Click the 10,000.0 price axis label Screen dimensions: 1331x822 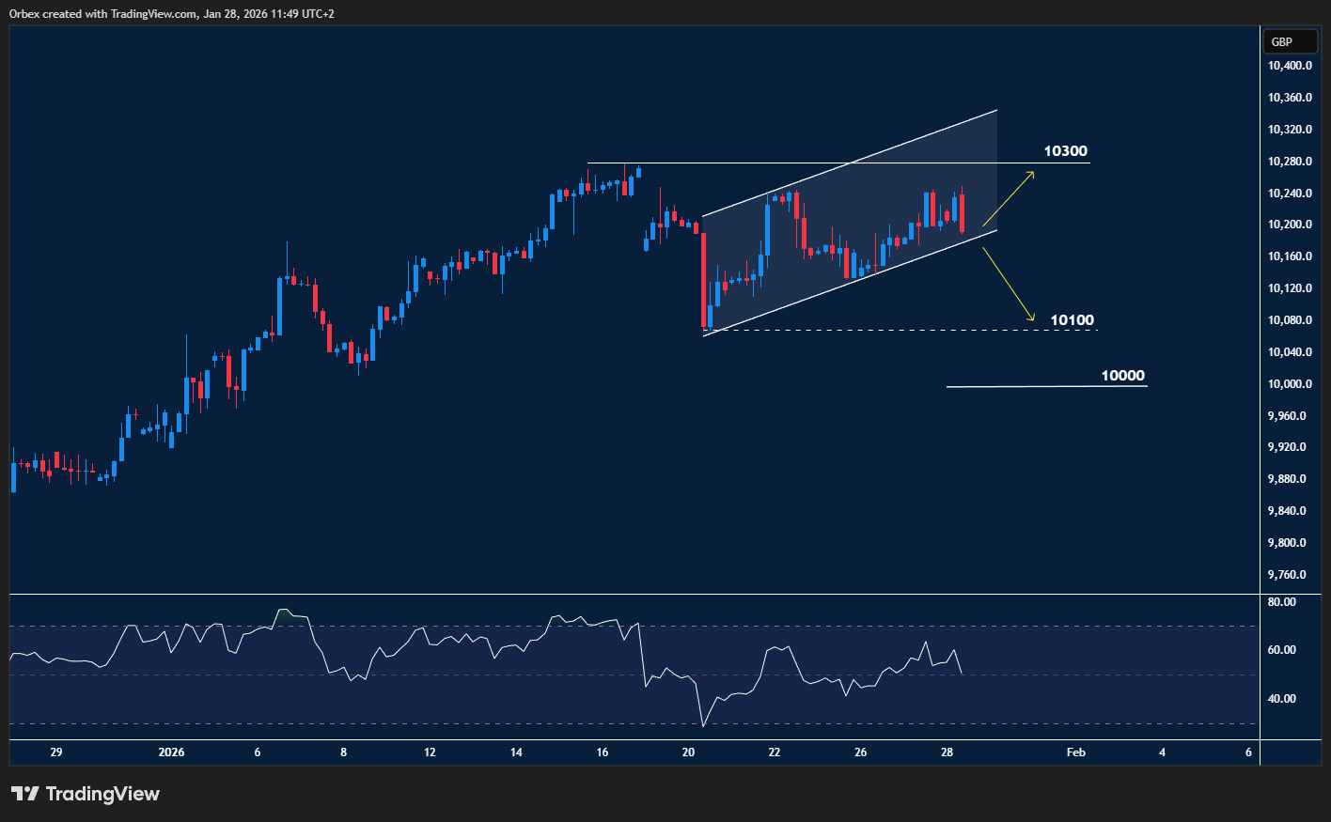click(x=1290, y=384)
